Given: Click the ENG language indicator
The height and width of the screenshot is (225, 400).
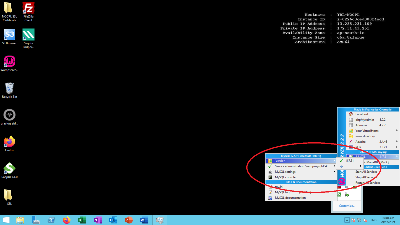Looking at the screenshot, I should pyautogui.click(x=373, y=220).
